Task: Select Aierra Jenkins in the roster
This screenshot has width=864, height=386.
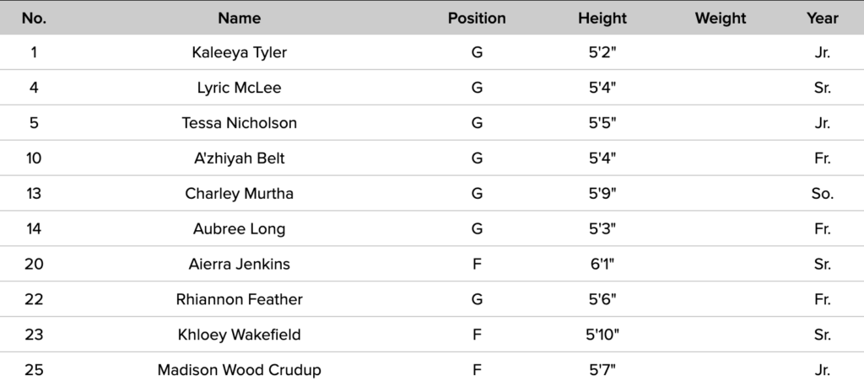Action: point(240,265)
